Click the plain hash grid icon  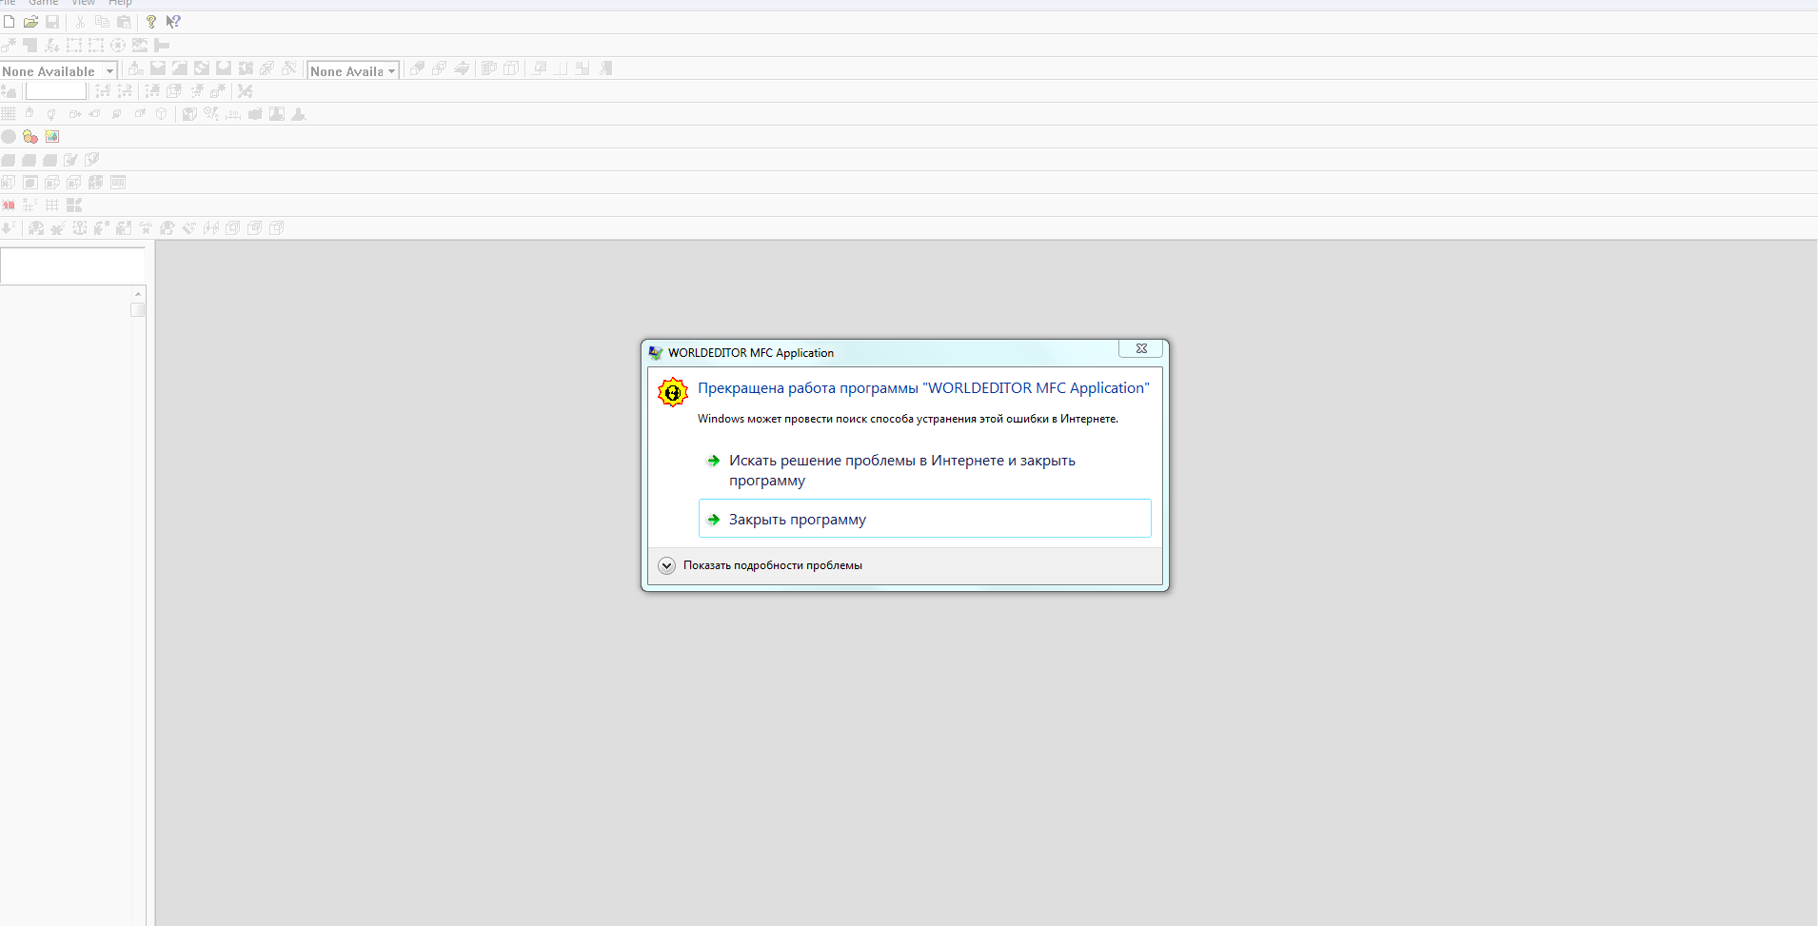pos(52,205)
